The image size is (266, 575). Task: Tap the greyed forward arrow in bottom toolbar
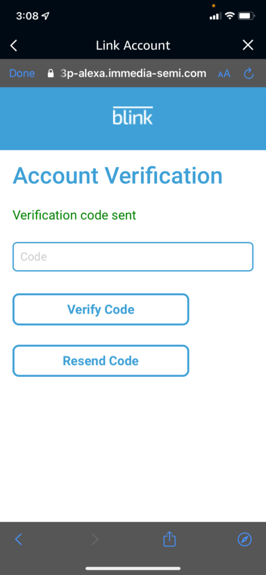pos(95,539)
